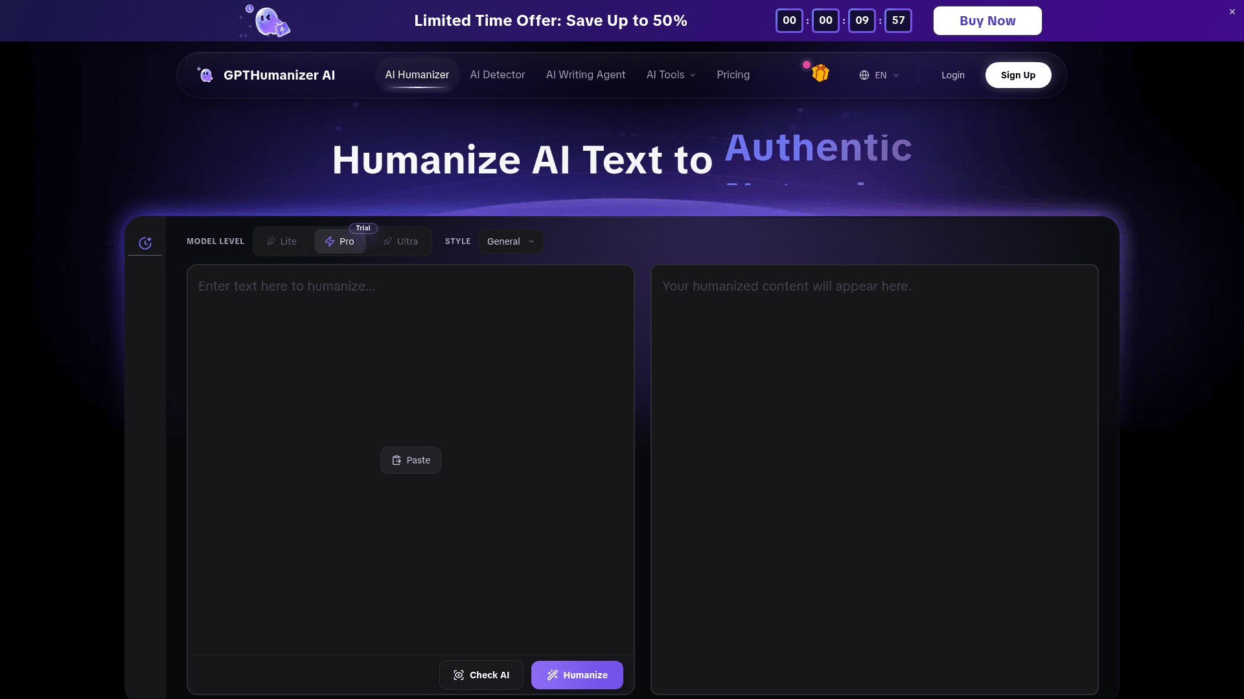Select the Pro trial model level

tap(340, 241)
